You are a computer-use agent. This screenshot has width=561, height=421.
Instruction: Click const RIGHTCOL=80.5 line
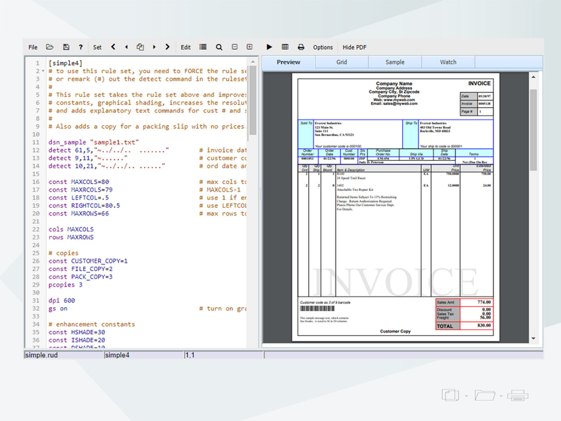tap(84, 206)
